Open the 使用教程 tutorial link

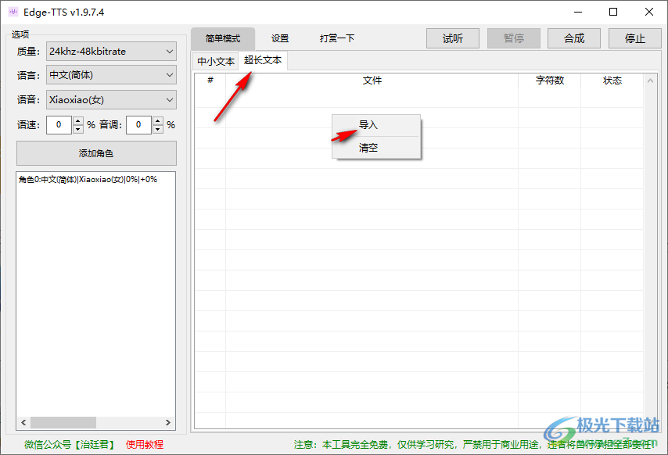(145, 445)
